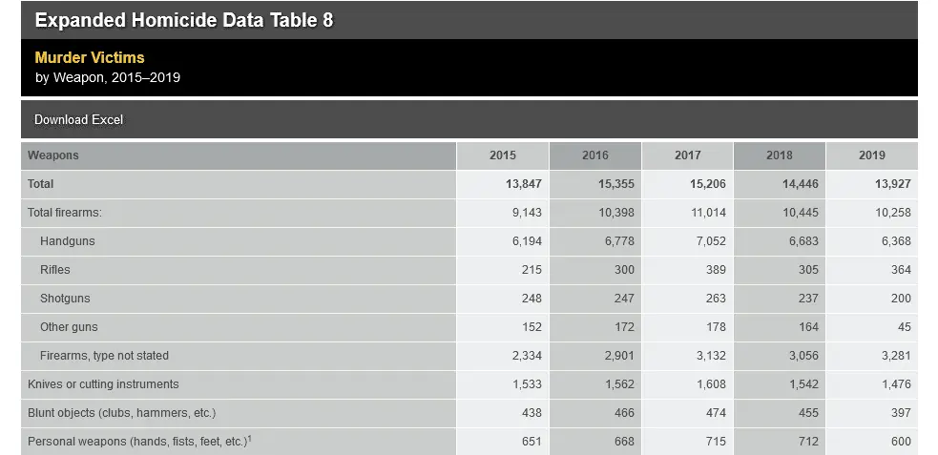The width and height of the screenshot is (938, 455).
Task: Select the 2019 total value 13,927
Action: point(892,184)
